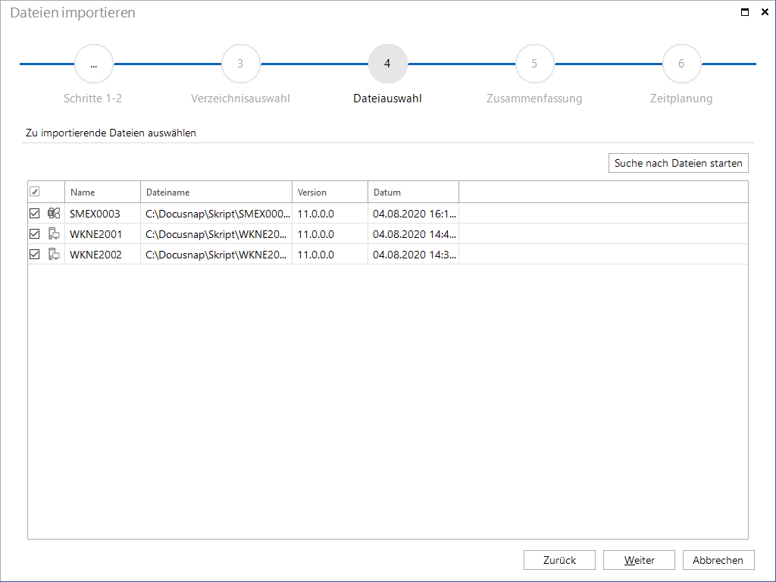The height and width of the screenshot is (582, 776).
Task: Toggle the select-all checkbox in table header
Action: coord(35,192)
